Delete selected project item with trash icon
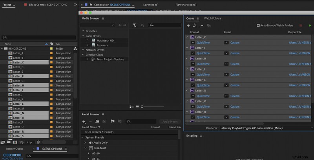This screenshot has width=314, height=160. [x=38, y=142]
